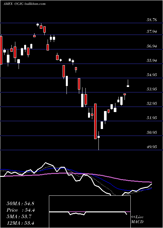The width and height of the screenshot is (163, 228).
Task: Click the 50MA : 54.8 reading
Action: [x=20, y=204]
